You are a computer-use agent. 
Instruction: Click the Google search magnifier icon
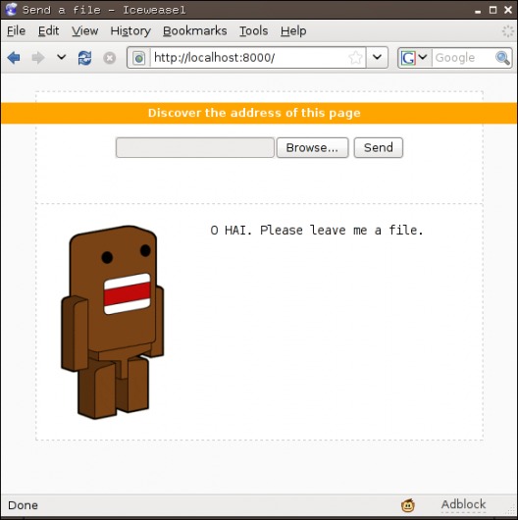coord(502,58)
